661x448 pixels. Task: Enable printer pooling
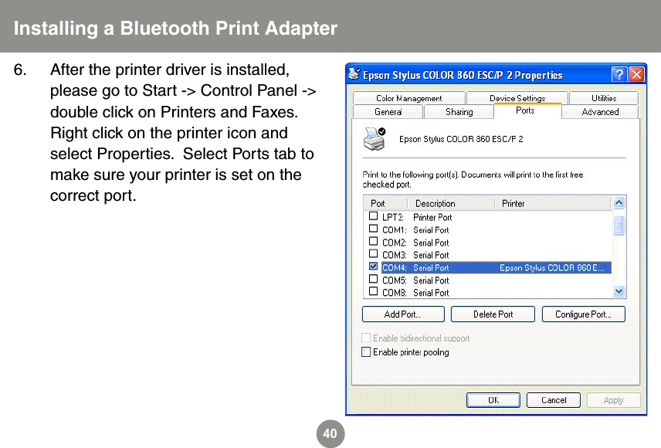tap(366, 351)
